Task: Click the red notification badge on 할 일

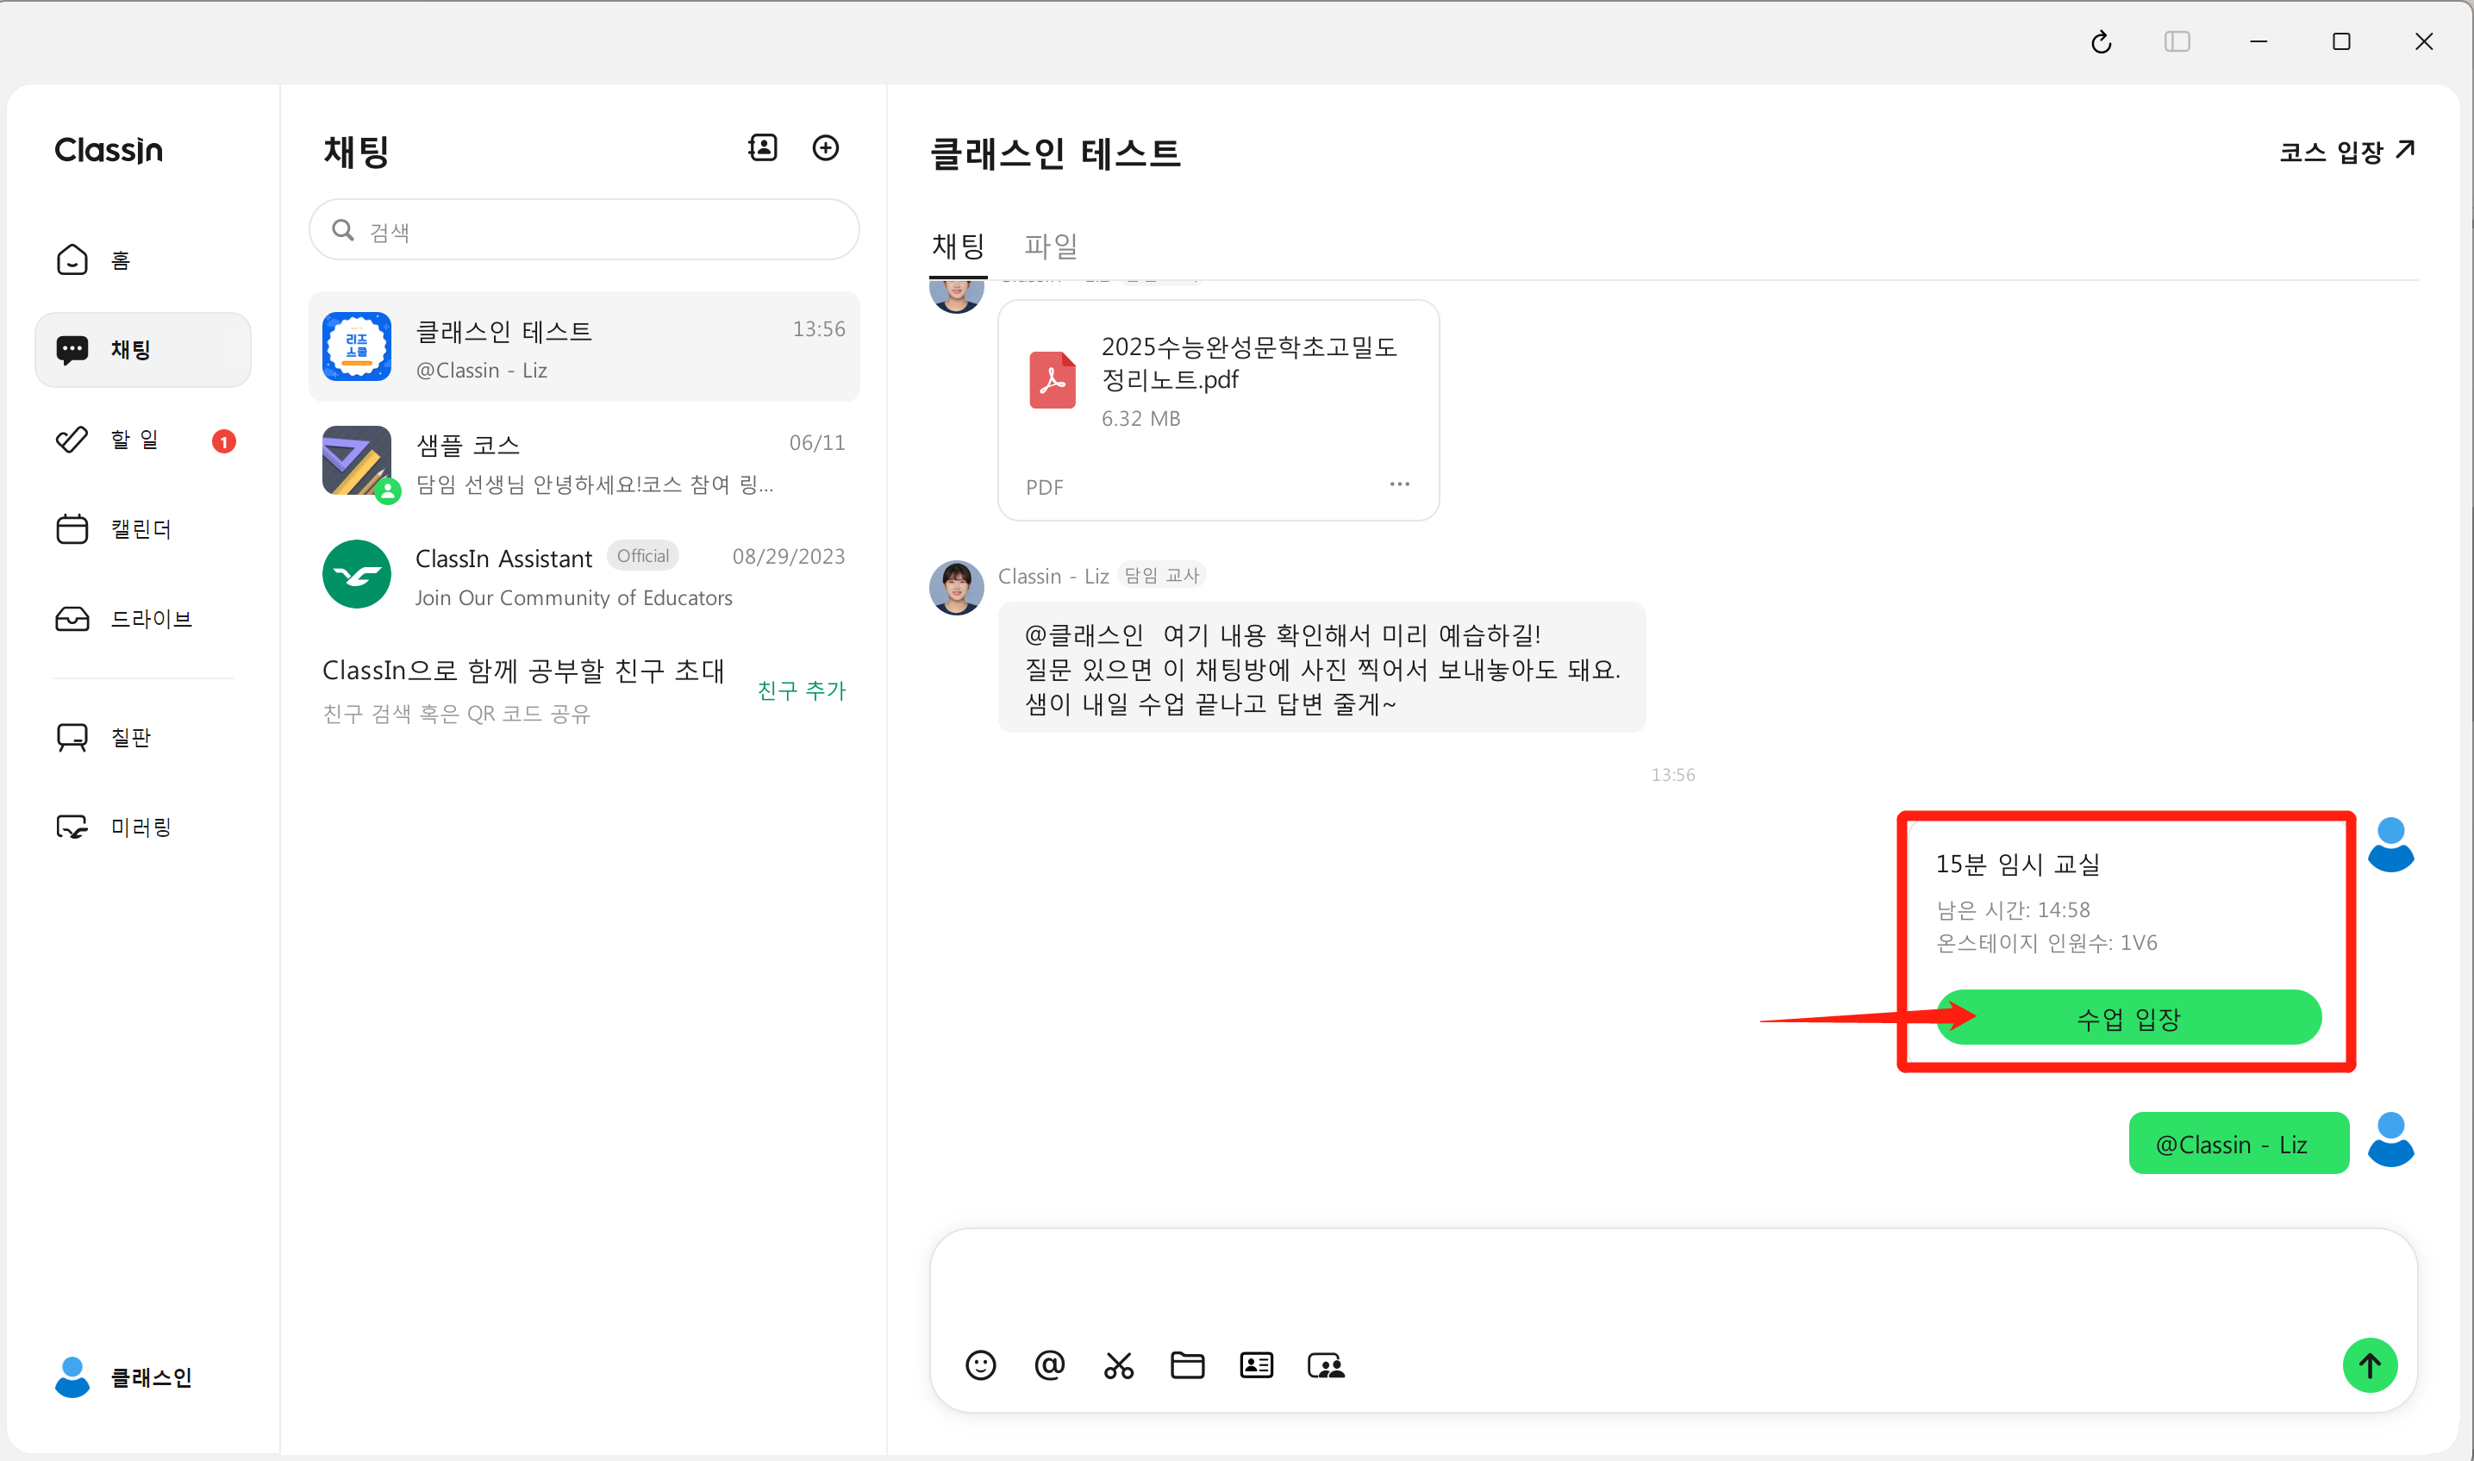Action: point(224,442)
